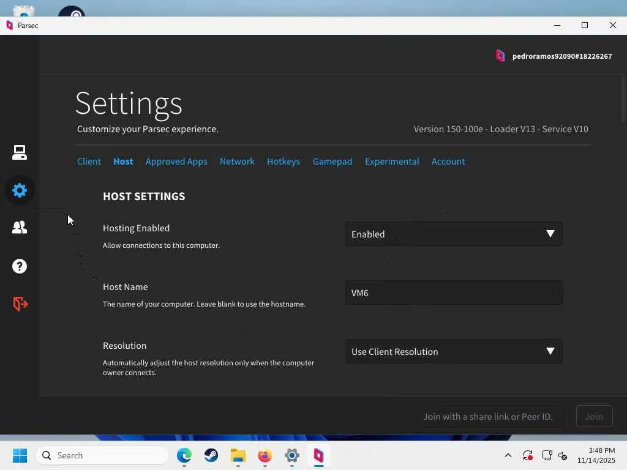Click the 'Customize your Parsec experience.' subtitle
Viewport: 627px width, 470px height.
148,129
